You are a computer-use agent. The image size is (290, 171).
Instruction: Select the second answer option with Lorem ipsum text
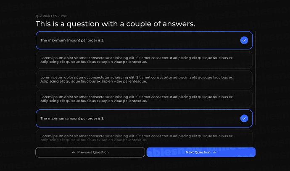[144, 60]
